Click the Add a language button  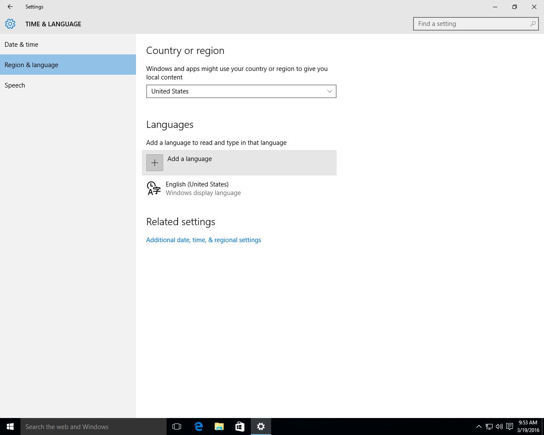point(239,163)
